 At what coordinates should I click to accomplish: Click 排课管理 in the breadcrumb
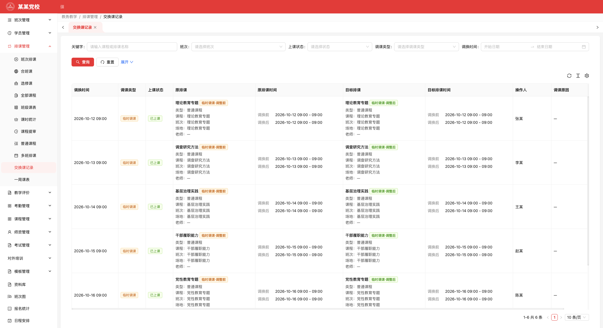tap(90, 17)
